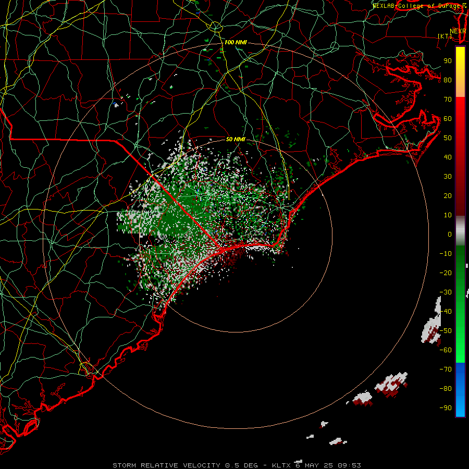Click the "-60" label on velocity scale
This screenshot has width=469, height=469.
[x=446, y=350]
